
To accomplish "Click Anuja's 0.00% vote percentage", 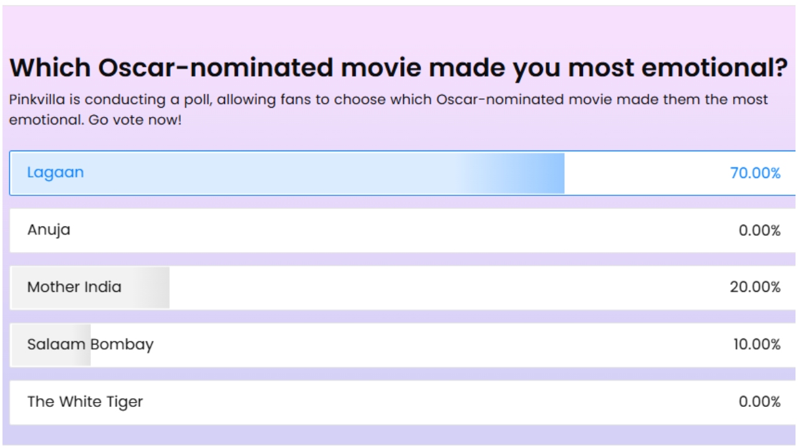I will 759,230.
